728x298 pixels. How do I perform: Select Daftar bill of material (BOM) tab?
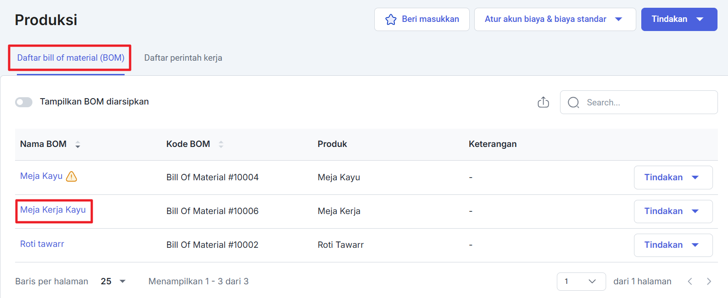click(71, 58)
